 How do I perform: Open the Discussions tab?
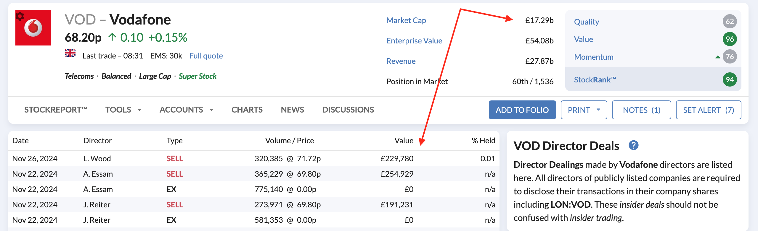[x=348, y=110]
